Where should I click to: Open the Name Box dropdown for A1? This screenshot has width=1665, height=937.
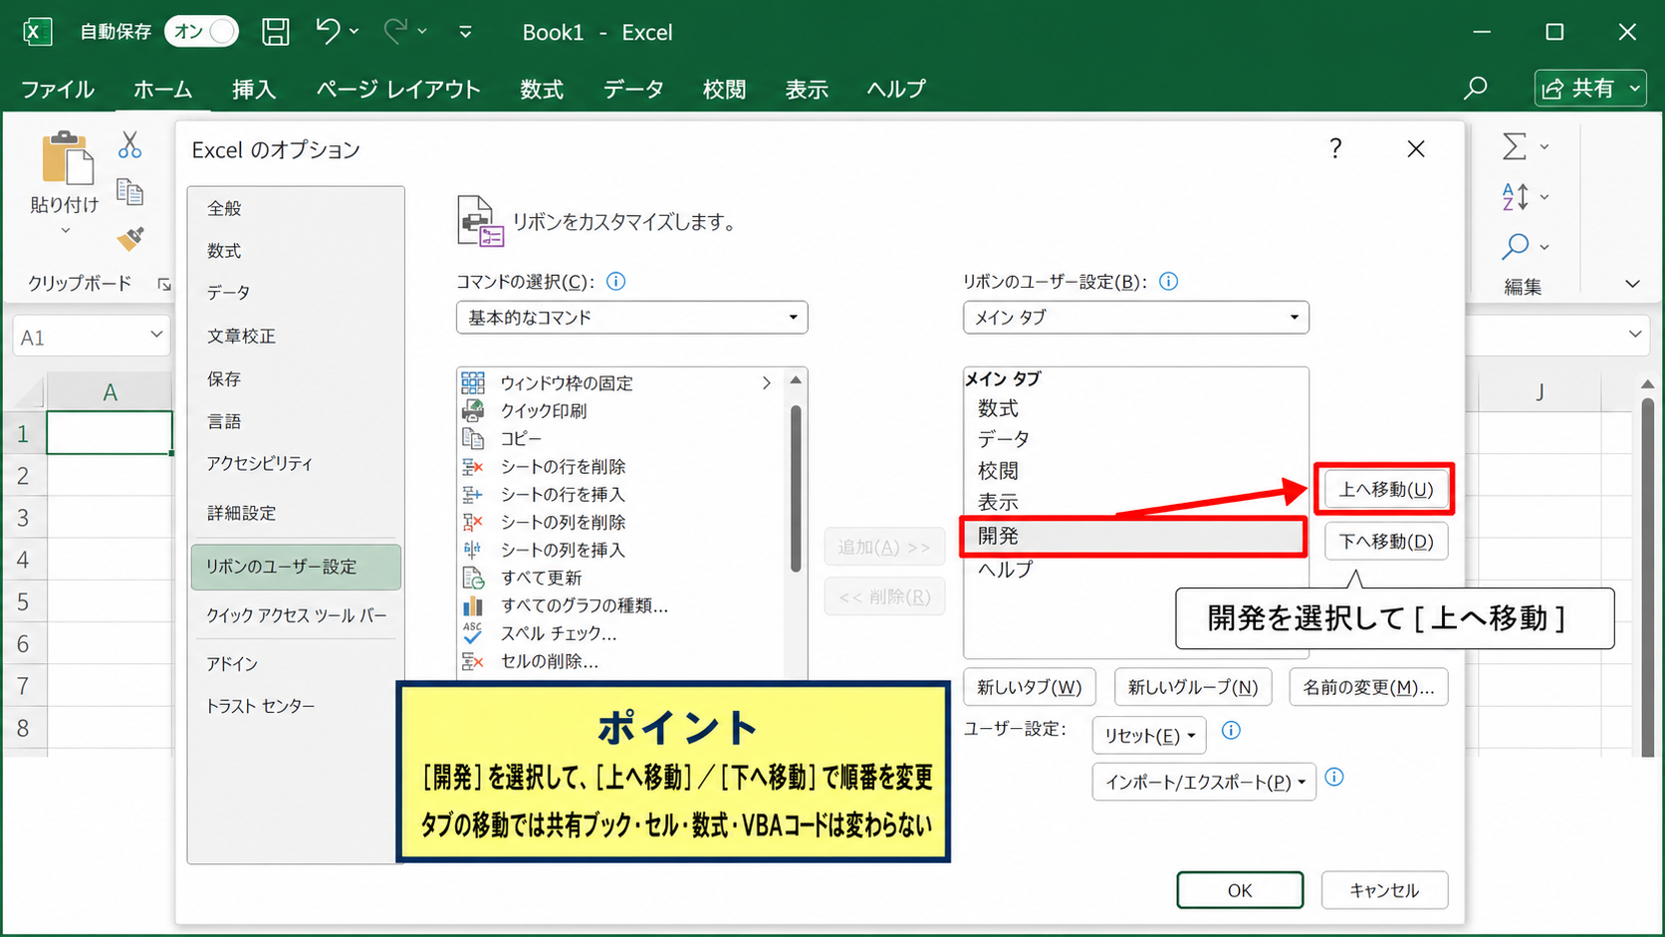pos(156,335)
